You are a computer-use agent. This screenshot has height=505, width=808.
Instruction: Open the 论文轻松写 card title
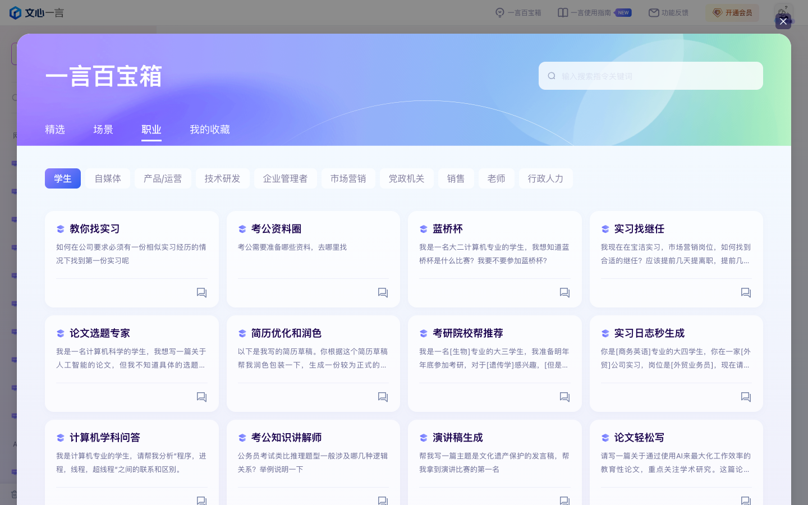[639, 438]
